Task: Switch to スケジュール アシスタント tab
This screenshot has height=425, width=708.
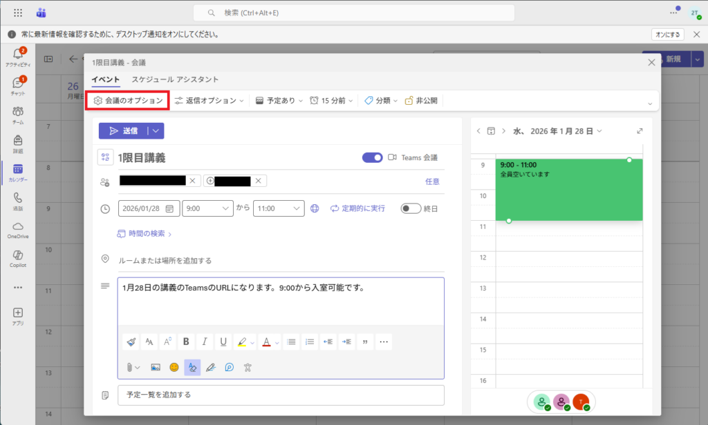Action: (x=175, y=79)
